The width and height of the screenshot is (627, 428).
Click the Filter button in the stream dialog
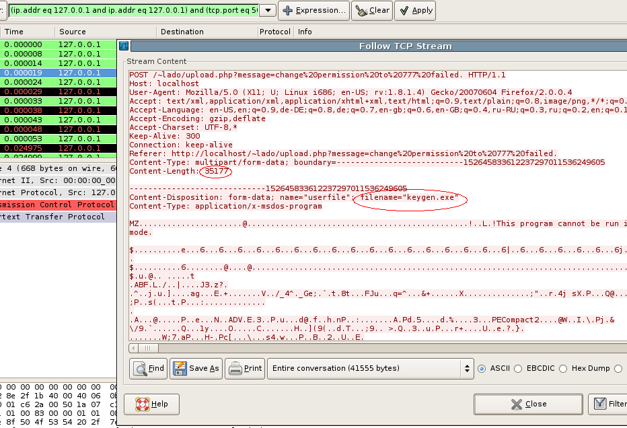608,404
